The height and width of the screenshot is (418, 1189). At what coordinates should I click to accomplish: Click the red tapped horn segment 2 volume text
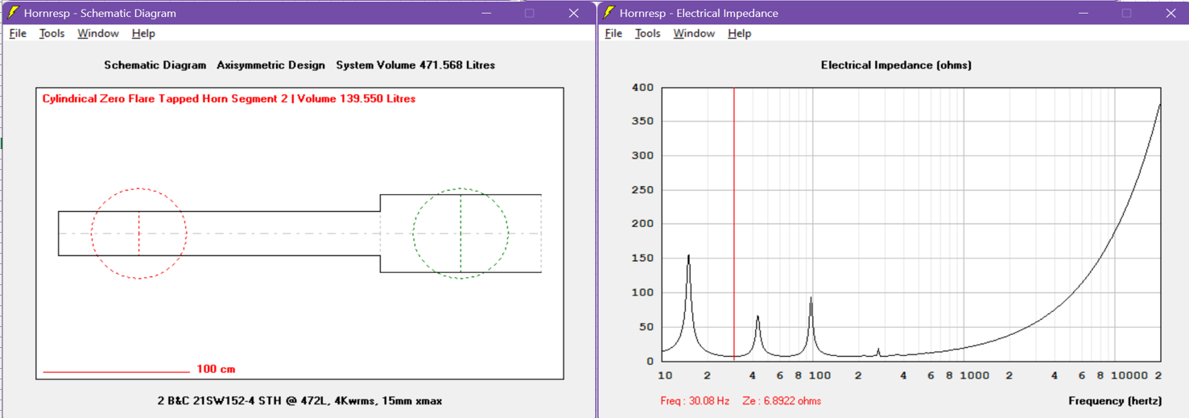click(229, 99)
